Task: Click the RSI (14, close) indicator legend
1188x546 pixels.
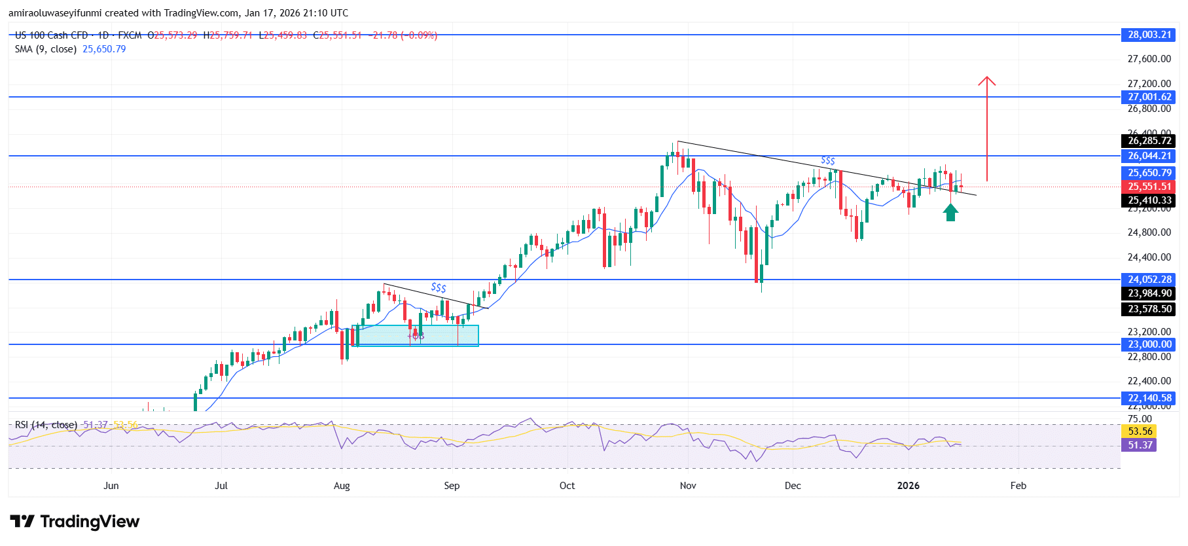Action: coord(46,425)
